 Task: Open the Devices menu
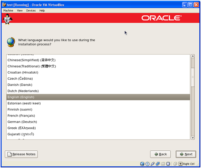click(x=31, y=11)
